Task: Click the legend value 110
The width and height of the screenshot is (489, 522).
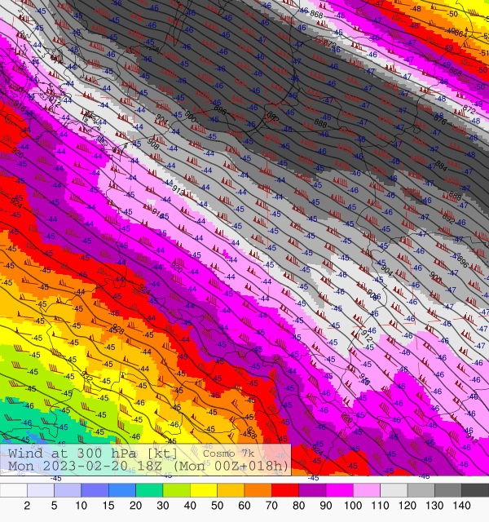Action: (x=380, y=506)
